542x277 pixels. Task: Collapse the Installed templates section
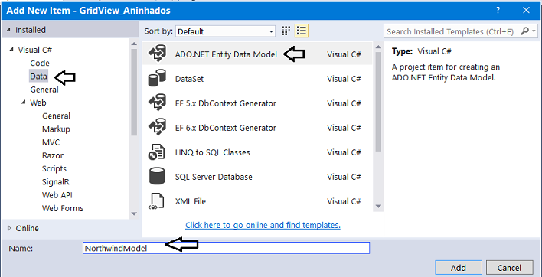(x=8, y=30)
